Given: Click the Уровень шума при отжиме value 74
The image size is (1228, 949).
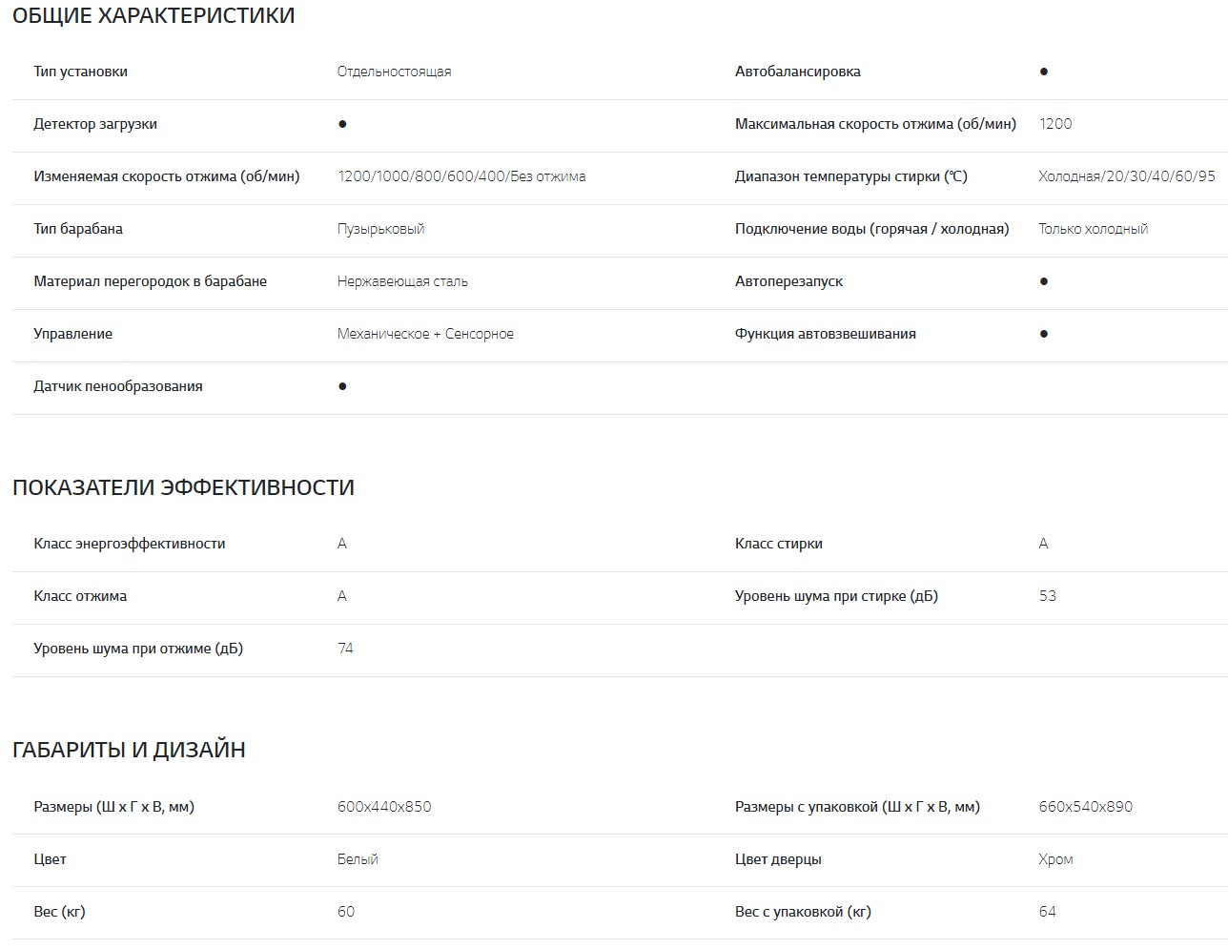Looking at the screenshot, I should click(345, 649).
